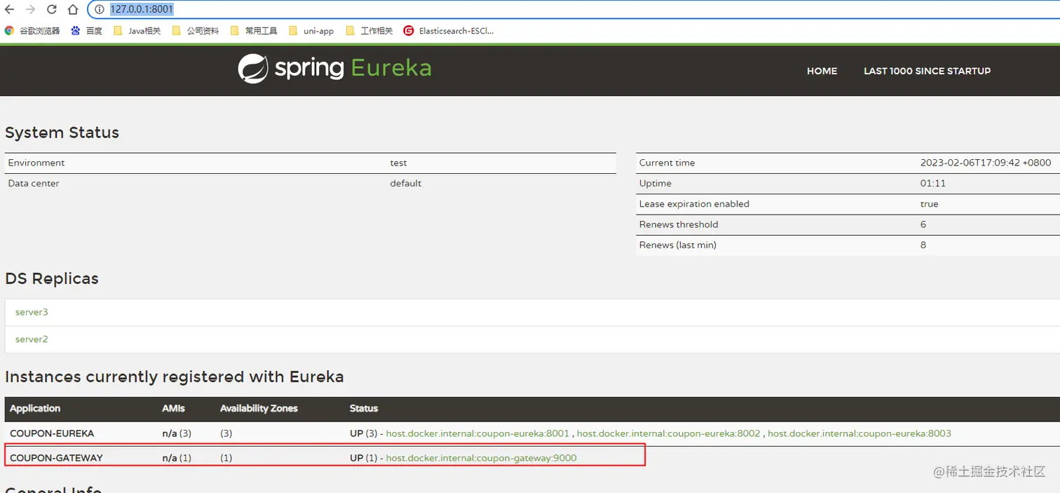Select the COUPON-EUREKA application name
Viewport: 1060px width, 493px height.
pos(52,433)
